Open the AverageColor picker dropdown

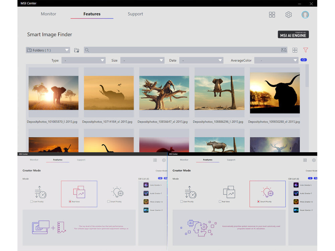click(276, 61)
